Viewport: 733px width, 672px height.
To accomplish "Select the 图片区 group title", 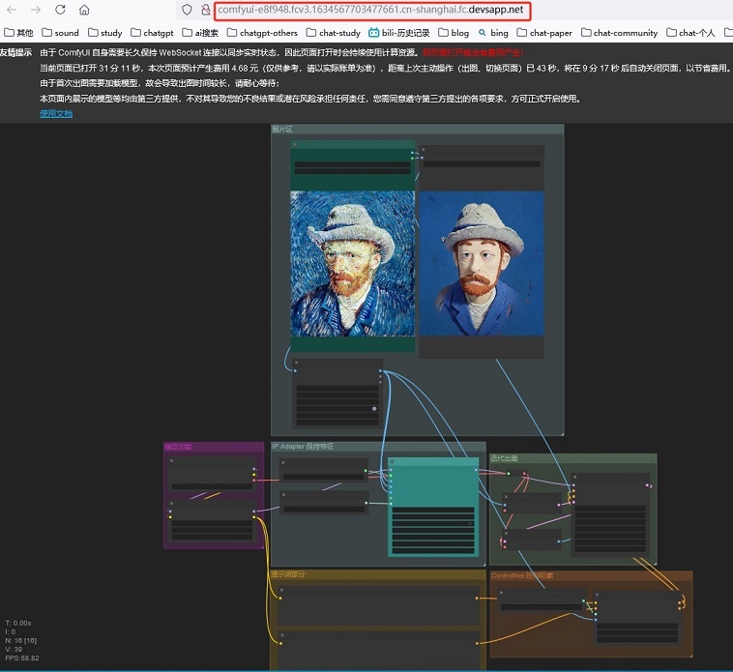I will pos(282,129).
